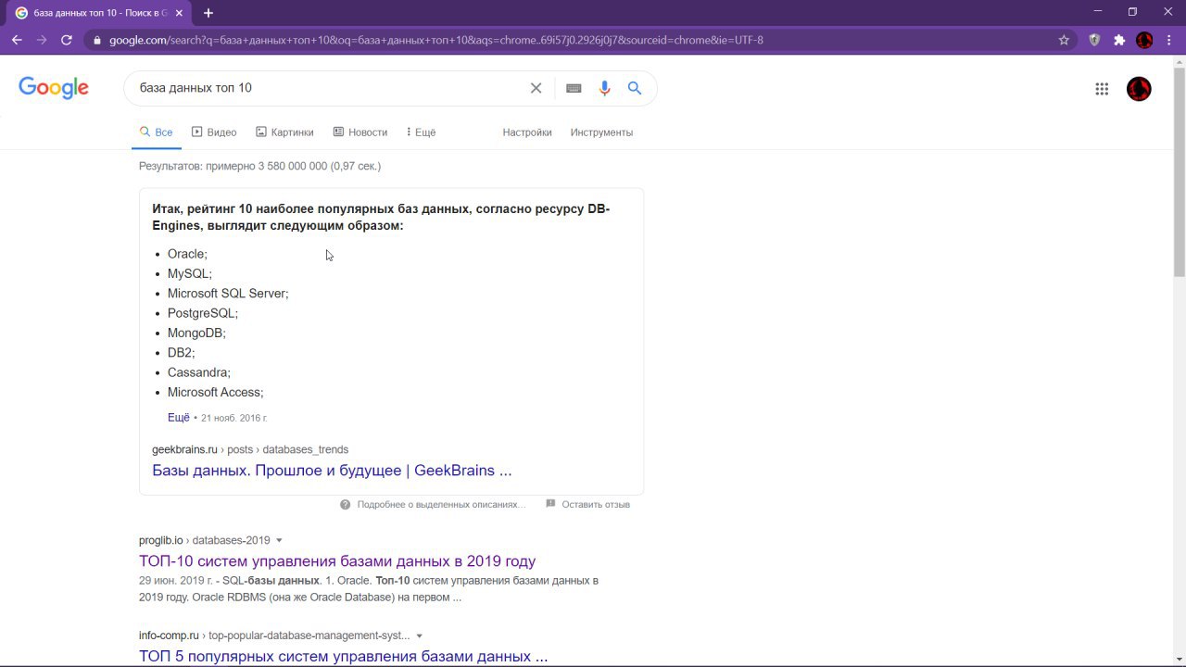The height and width of the screenshot is (667, 1186).
Task: Click the geekbrains.ru breadcrumb
Action: (250, 450)
